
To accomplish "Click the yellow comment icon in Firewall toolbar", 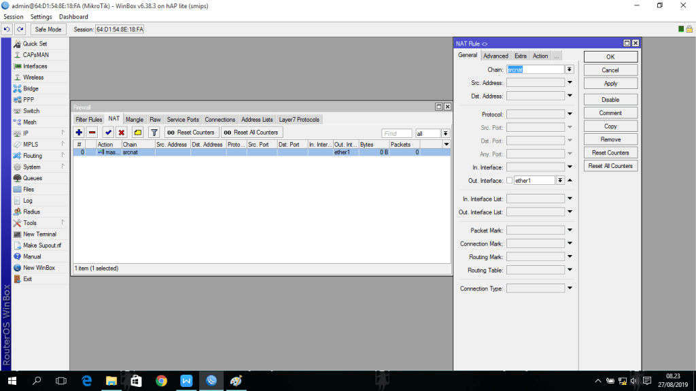I will pyautogui.click(x=138, y=133).
